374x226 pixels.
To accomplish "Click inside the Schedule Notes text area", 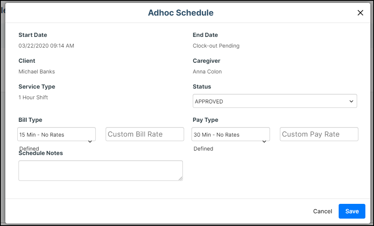I will pyautogui.click(x=100, y=170).
